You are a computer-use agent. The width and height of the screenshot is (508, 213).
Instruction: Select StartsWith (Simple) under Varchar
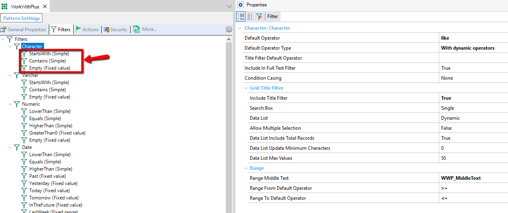(49, 82)
